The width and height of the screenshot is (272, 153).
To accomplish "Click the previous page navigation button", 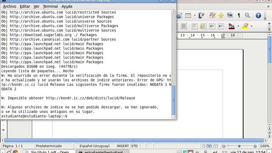I will 269,128.
